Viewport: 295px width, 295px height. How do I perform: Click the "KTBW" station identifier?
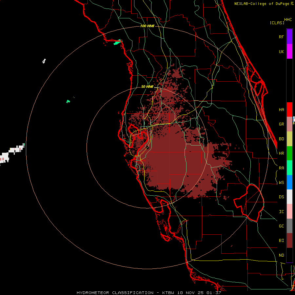(168, 293)
